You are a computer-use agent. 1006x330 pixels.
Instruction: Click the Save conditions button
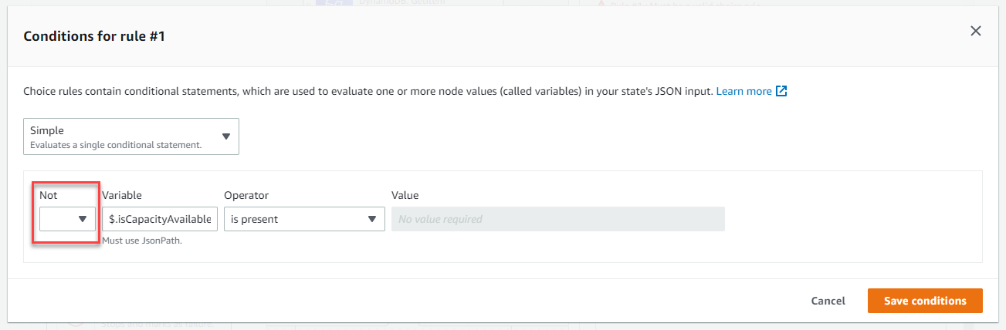(x=925, y=301)
